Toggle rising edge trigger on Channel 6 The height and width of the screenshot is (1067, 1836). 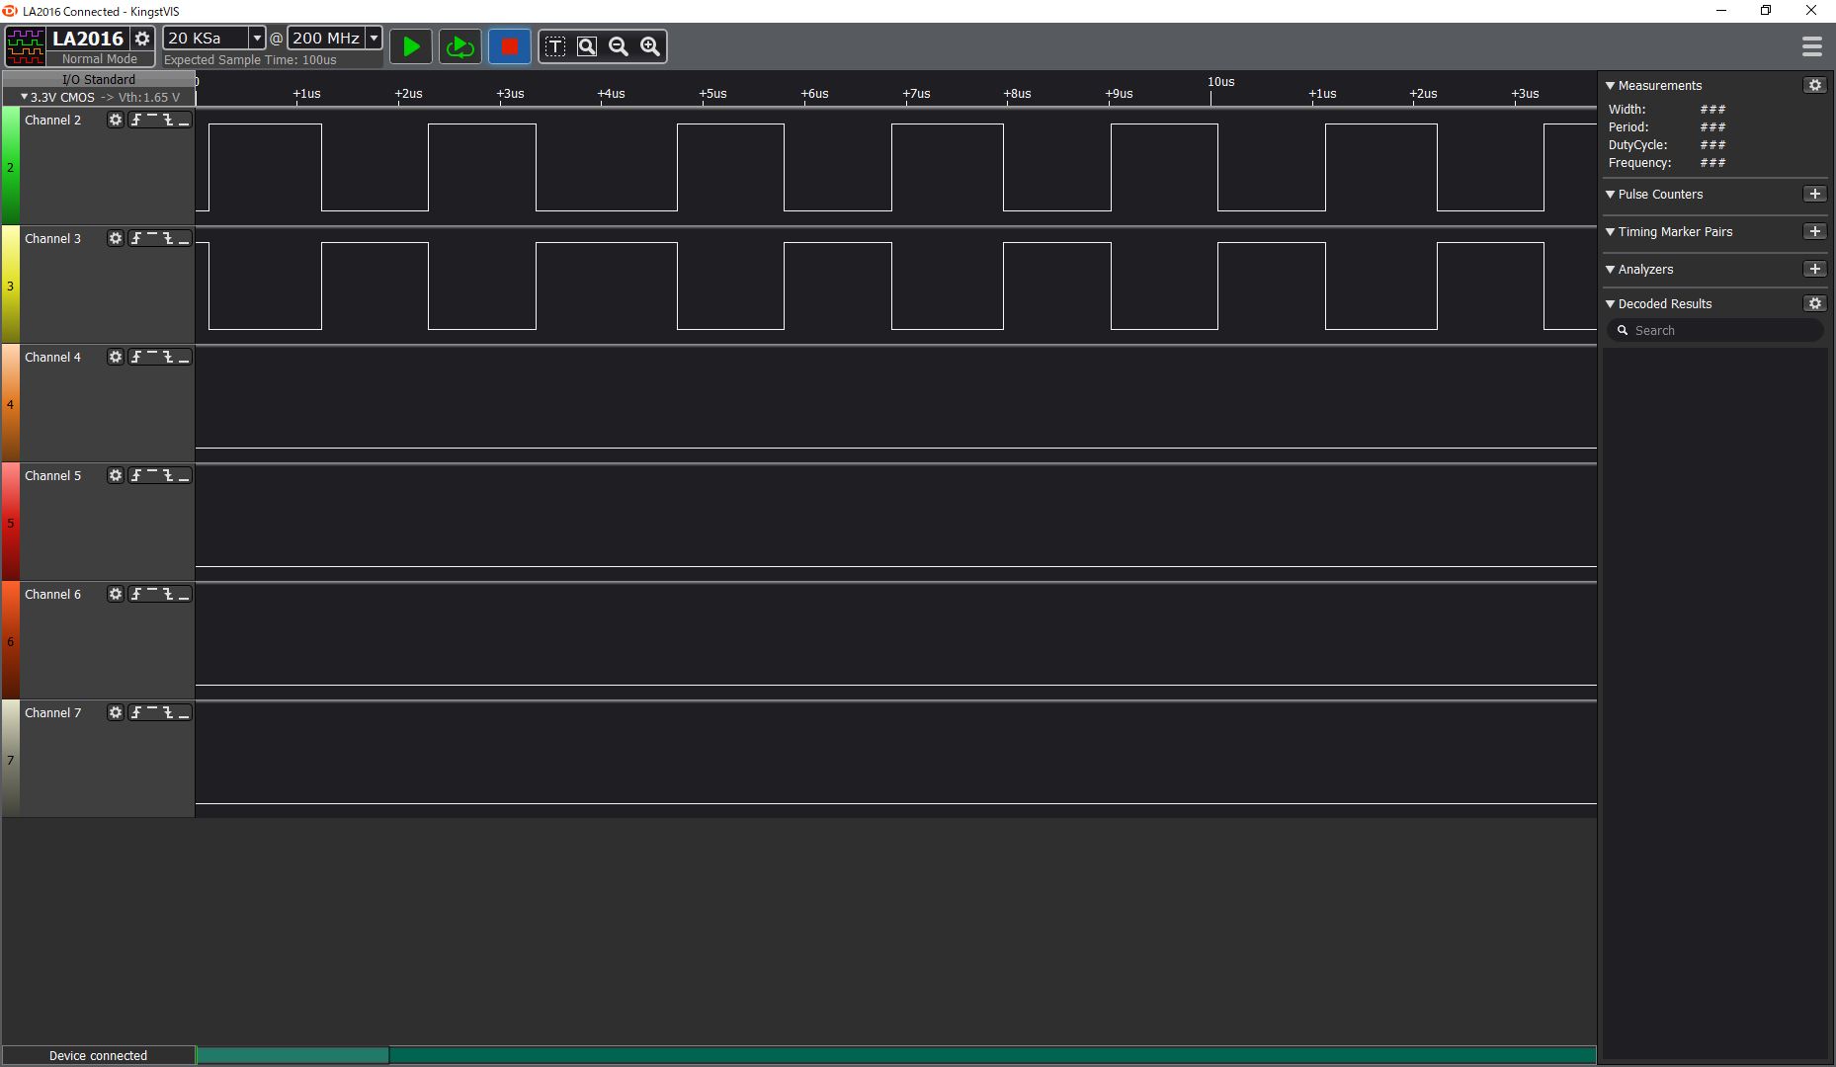136,594
